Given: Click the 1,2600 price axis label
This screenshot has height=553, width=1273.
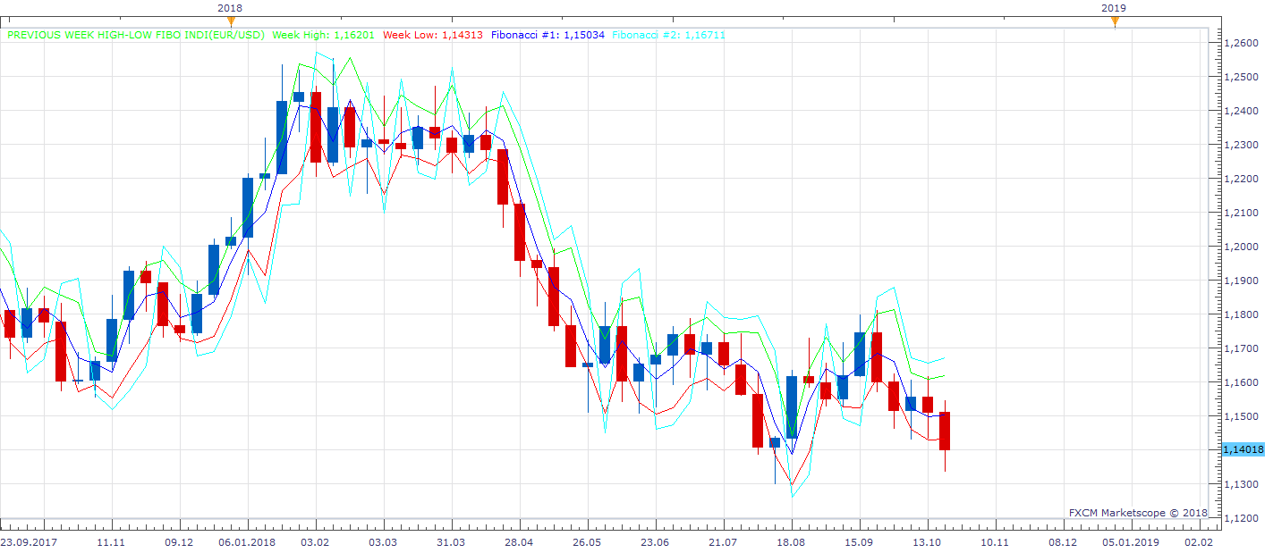Looking at the screenshot, I should tap(1240, 43).
